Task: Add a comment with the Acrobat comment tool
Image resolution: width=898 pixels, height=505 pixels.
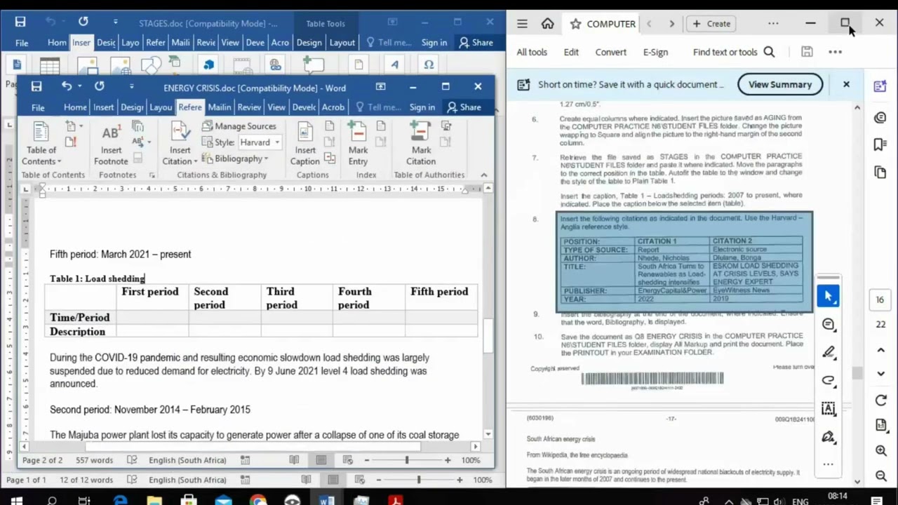Action: [828, 324]
